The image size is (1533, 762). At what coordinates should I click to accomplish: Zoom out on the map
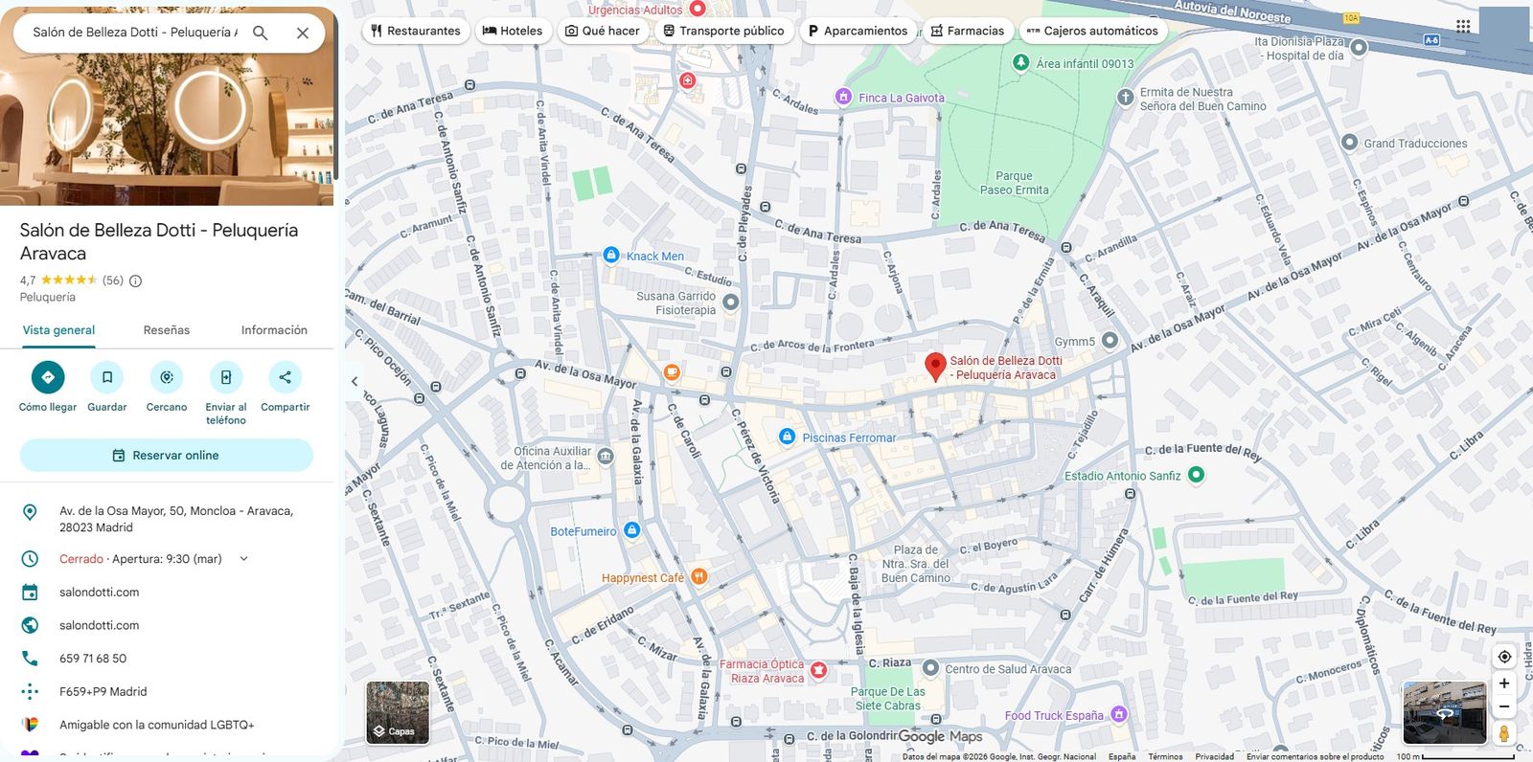[1504, 706]
